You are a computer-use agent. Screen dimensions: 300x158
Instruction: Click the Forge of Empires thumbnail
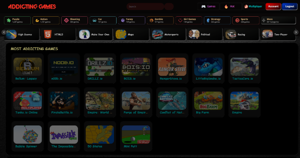click(136, 101)
